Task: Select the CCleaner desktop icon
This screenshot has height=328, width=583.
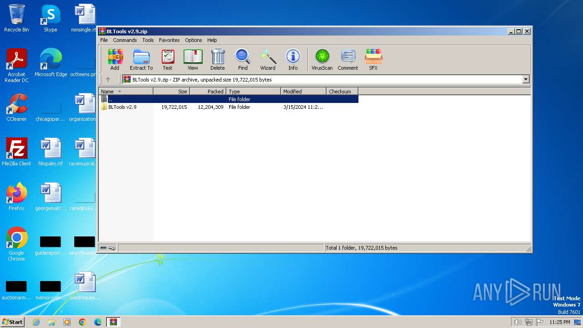Action: [x=16, y=107]
